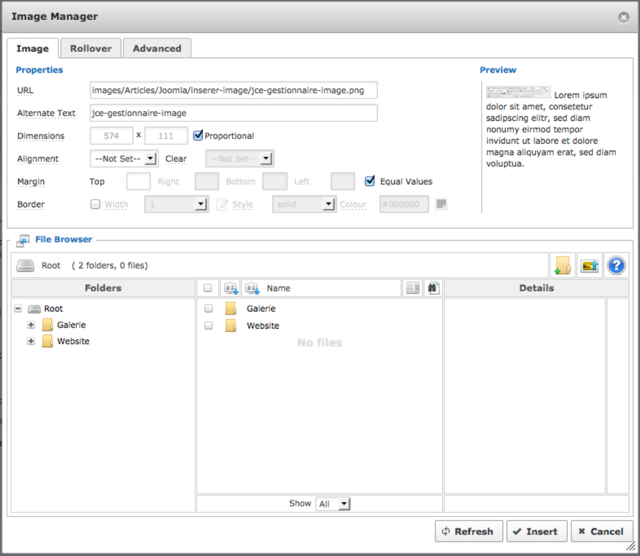Viewport: 640px width, 556px height.
Task: Click the height dimension field 111
Action: 166,135
